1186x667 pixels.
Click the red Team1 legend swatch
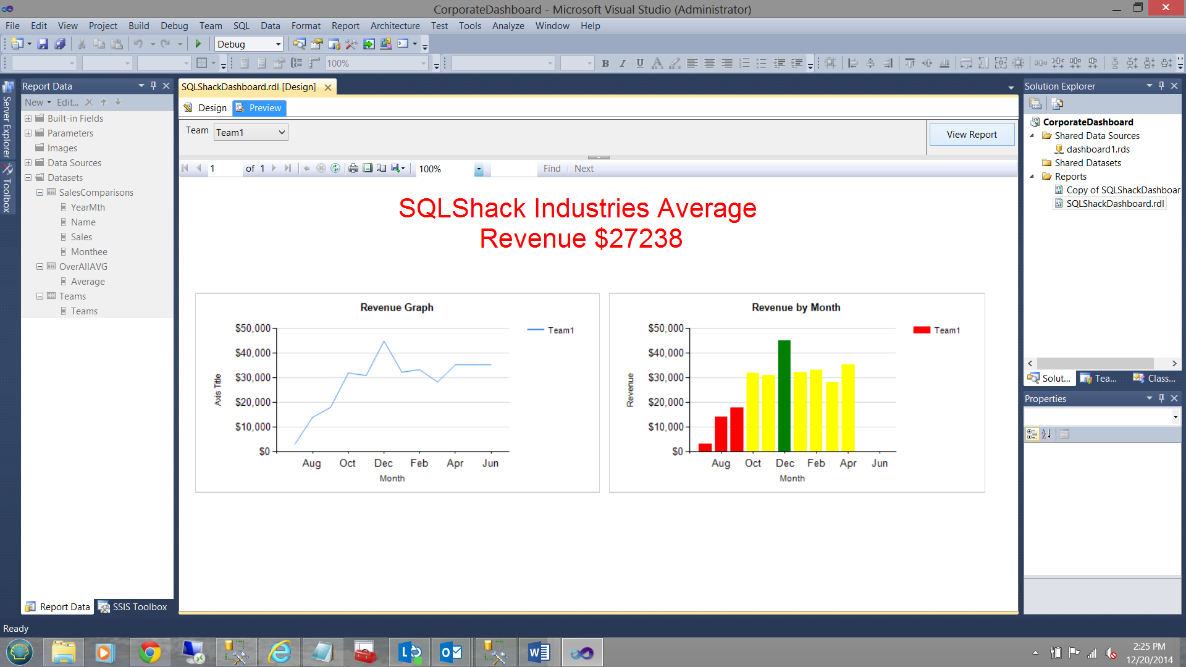click(x=921, y=330)
